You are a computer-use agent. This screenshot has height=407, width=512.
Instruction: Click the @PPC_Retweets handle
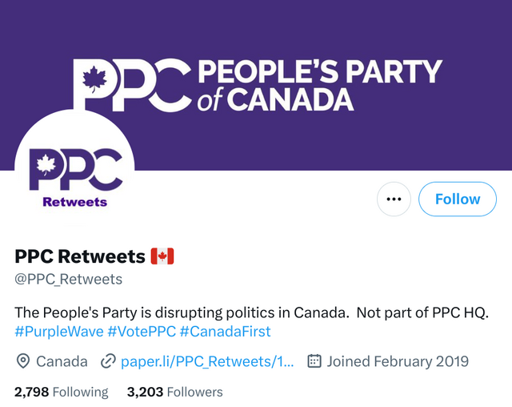tap(69, 279)
